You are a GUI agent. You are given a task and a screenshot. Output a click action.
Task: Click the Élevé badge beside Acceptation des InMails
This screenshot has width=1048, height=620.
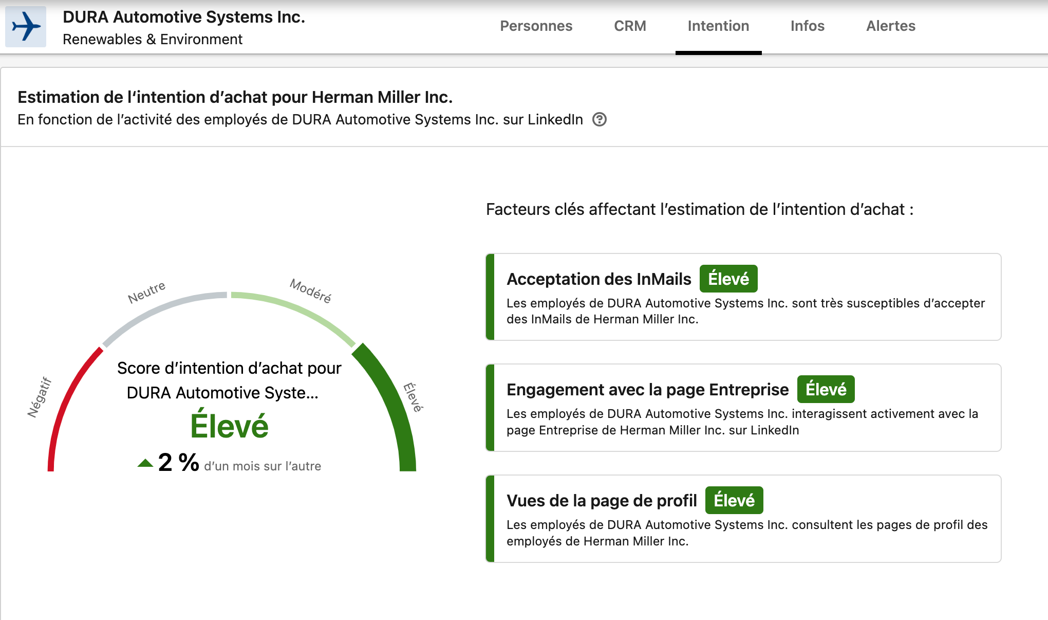pos(728,279)
